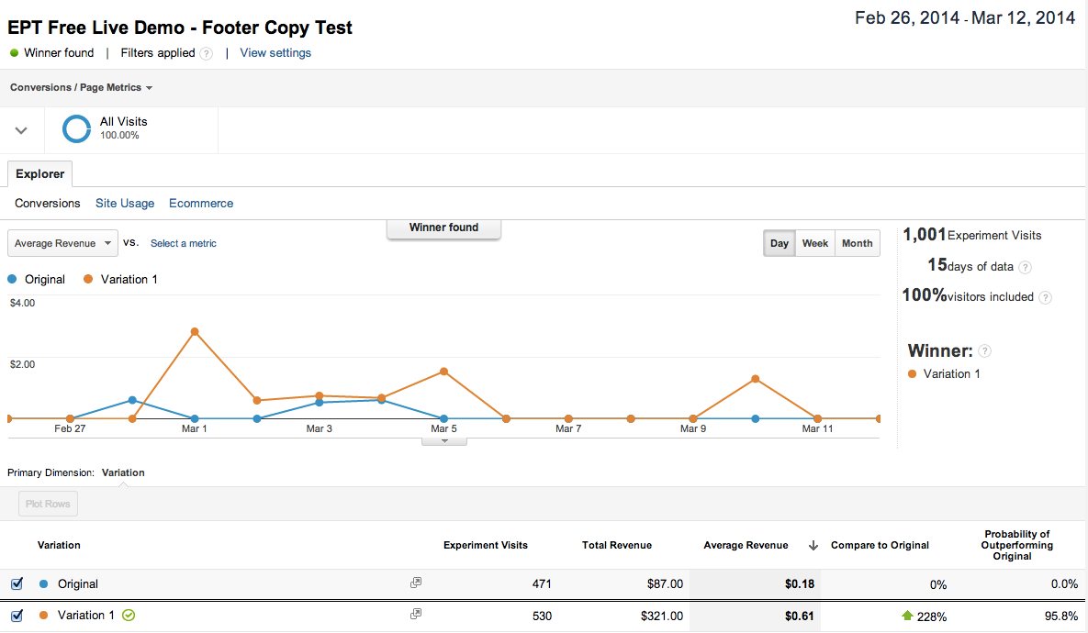
Task: Click help icon next to Filters applied
Action: coord(207,53)
